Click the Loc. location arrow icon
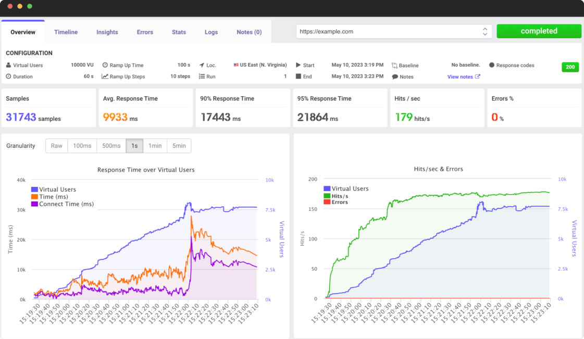 pyautogui.click(x=202, y=65)
